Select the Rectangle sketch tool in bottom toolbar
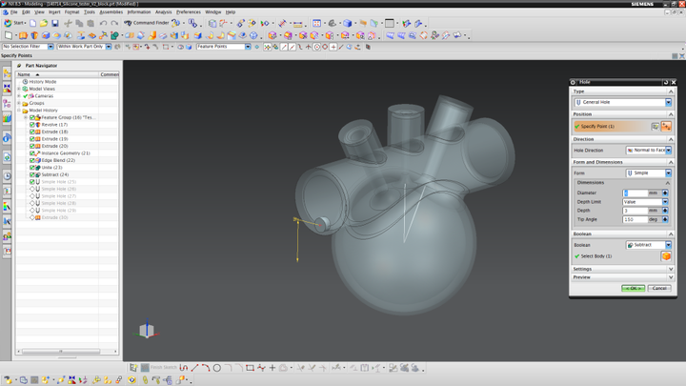Screen dimensions: 686x386 250,368
